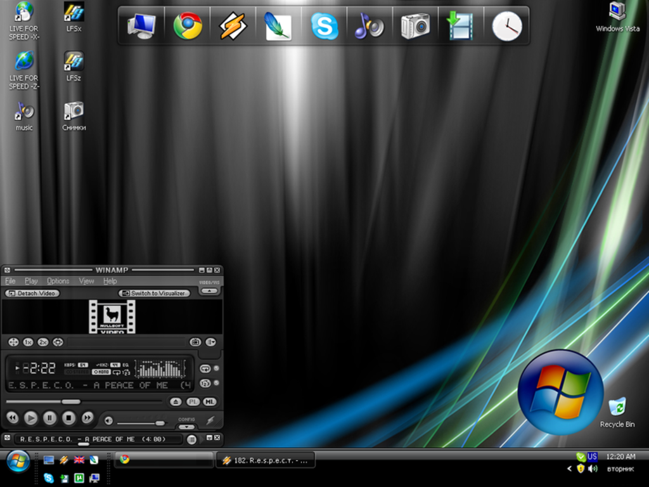This screenshot has height=487, width=649.
Task: Select the LIVE FOR SPEED -Z- desktop shortcut
Action: (23, 70)
